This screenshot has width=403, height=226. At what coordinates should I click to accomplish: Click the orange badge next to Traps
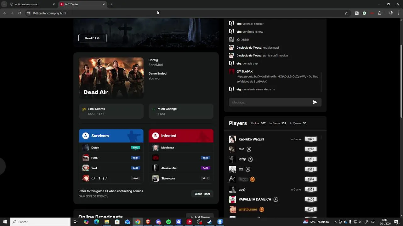[x=252, y=179]
